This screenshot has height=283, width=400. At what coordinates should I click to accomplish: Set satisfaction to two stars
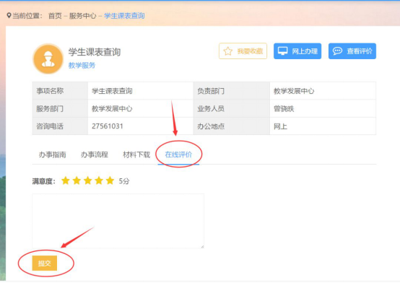pos(77,180)
